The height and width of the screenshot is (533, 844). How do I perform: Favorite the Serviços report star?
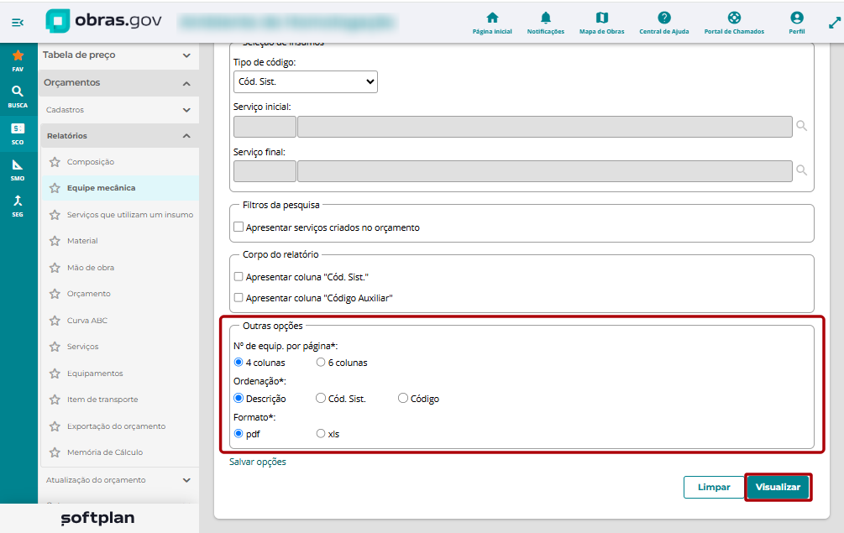(55, 347)
